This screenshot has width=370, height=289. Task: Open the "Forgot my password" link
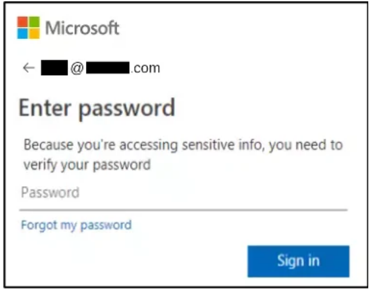tap(76, 224)
